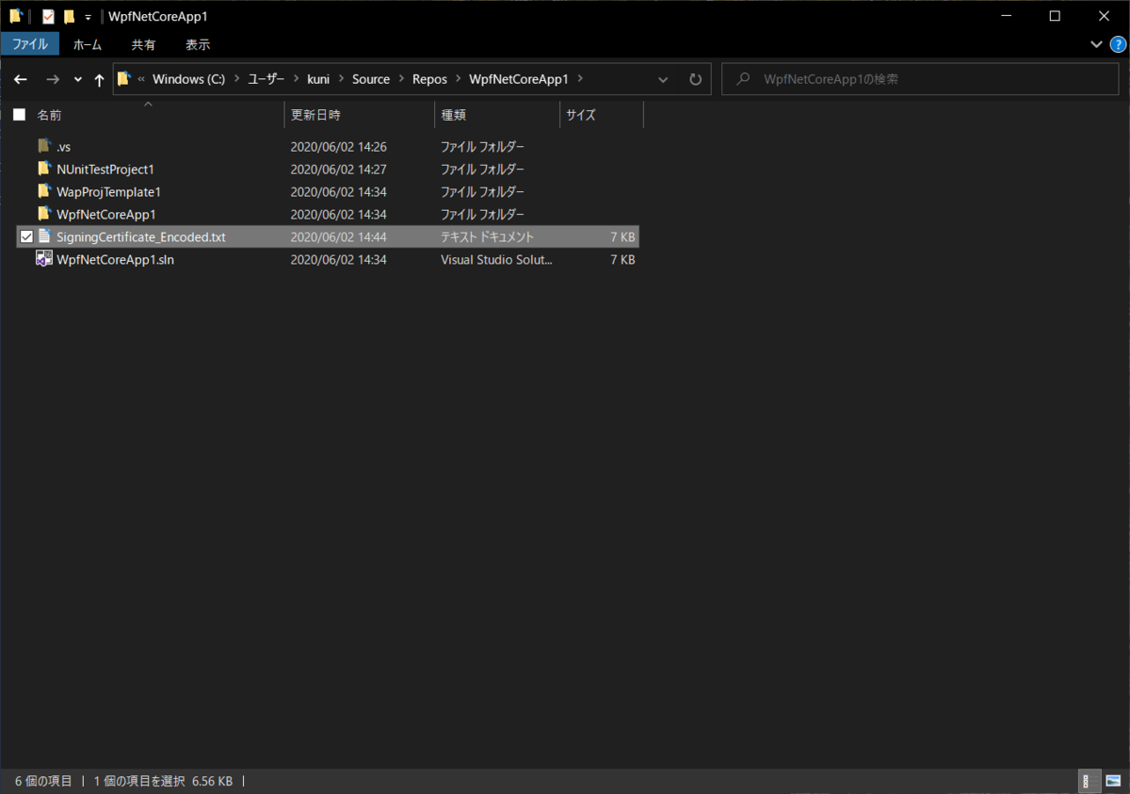Click 6 個の項目 status bar text

click(x=43, y=781)
